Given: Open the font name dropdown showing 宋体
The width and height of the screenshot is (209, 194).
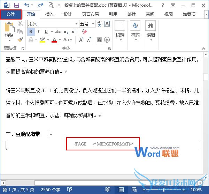Looking at the screenshot, I should (76, 24).
